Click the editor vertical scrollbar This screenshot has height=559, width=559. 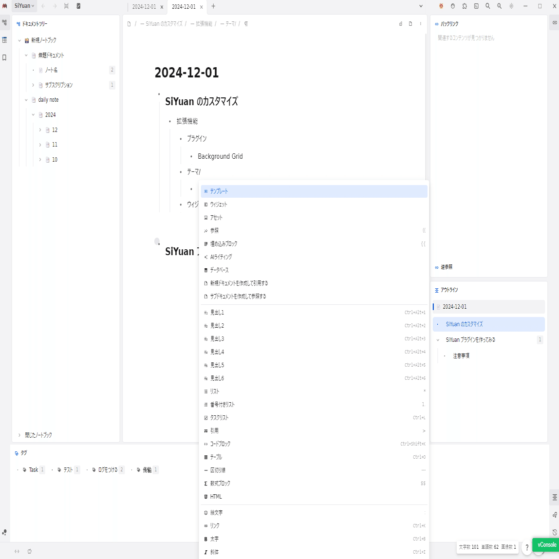pos(426,107)
